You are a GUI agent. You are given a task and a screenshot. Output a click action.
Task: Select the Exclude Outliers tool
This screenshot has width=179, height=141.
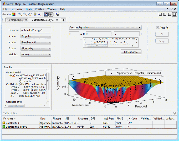pos(39,14)
